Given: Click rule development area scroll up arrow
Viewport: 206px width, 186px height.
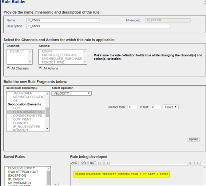Looking at the screenshot, I should pos(204,168).
